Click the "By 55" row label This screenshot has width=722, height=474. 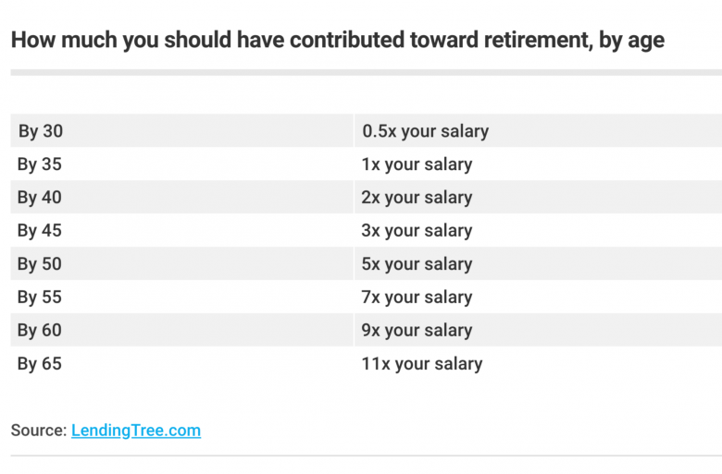point(40,298)
